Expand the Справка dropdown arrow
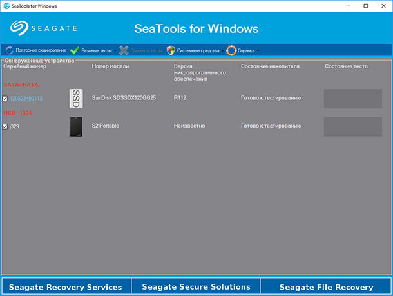393x296 pixels. (258, 51)
